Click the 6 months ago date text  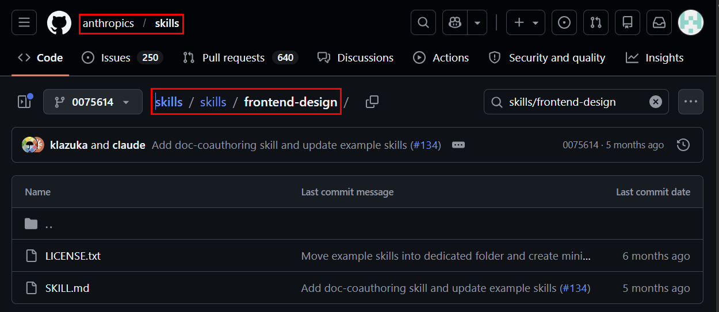[656, 256]
